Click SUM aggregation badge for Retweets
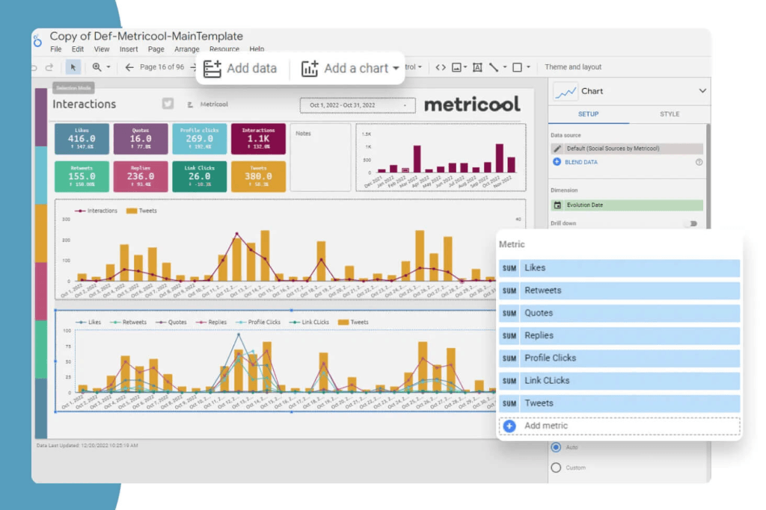766x510 pixels. pyautogui.click(x=509, y=290)
